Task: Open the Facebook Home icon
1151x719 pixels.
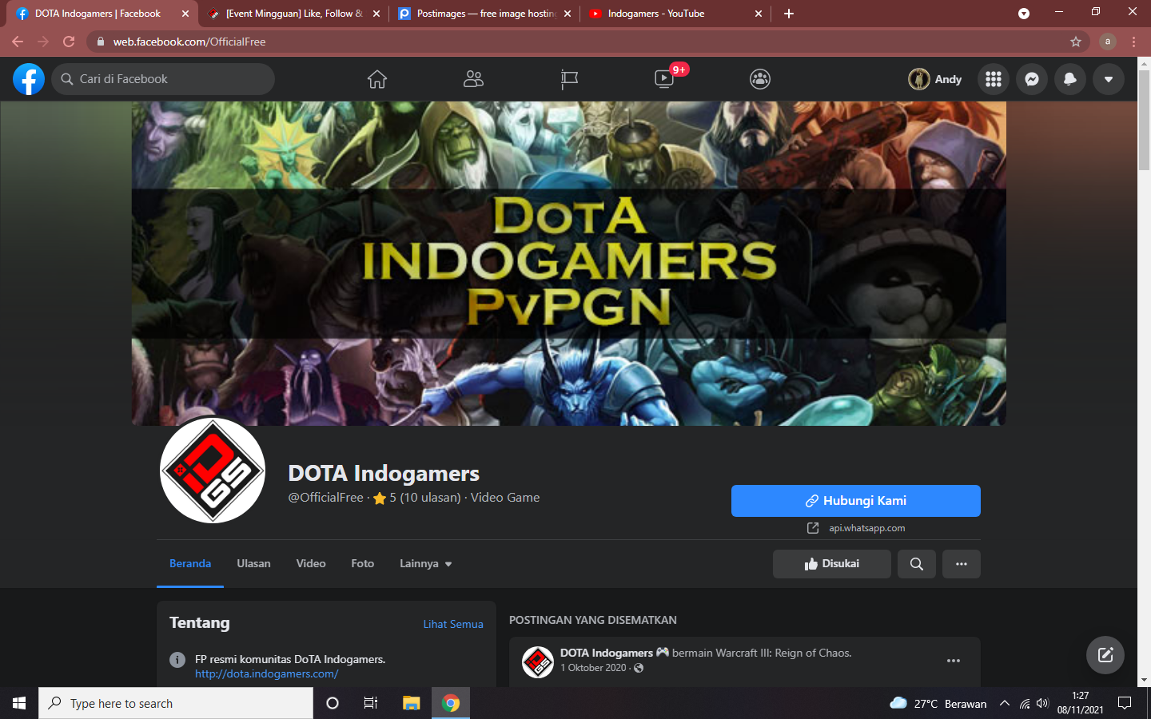Action: tap(377, 79)
